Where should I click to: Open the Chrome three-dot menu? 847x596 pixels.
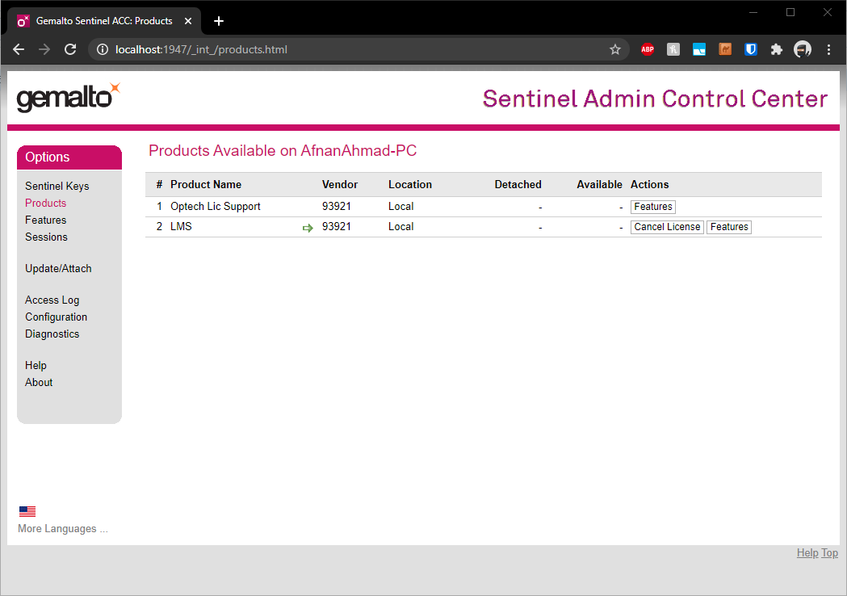tap(828, 49)
